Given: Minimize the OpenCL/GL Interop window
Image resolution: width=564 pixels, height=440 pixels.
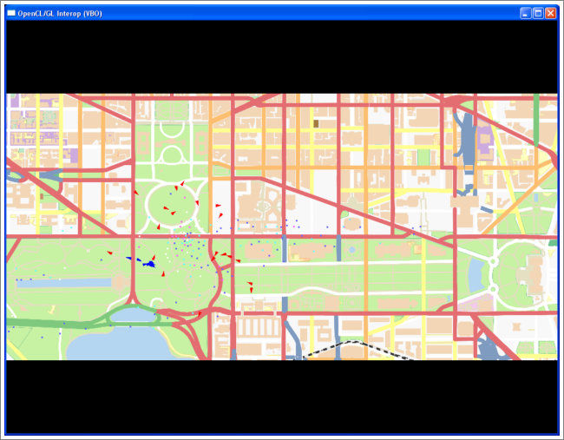Looking at the screenshot, I should [x=526, y=13].
